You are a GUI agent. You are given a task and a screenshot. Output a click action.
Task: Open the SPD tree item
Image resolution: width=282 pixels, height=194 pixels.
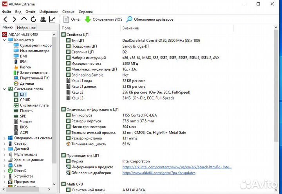pyautogui.click(x=20, y=116)
